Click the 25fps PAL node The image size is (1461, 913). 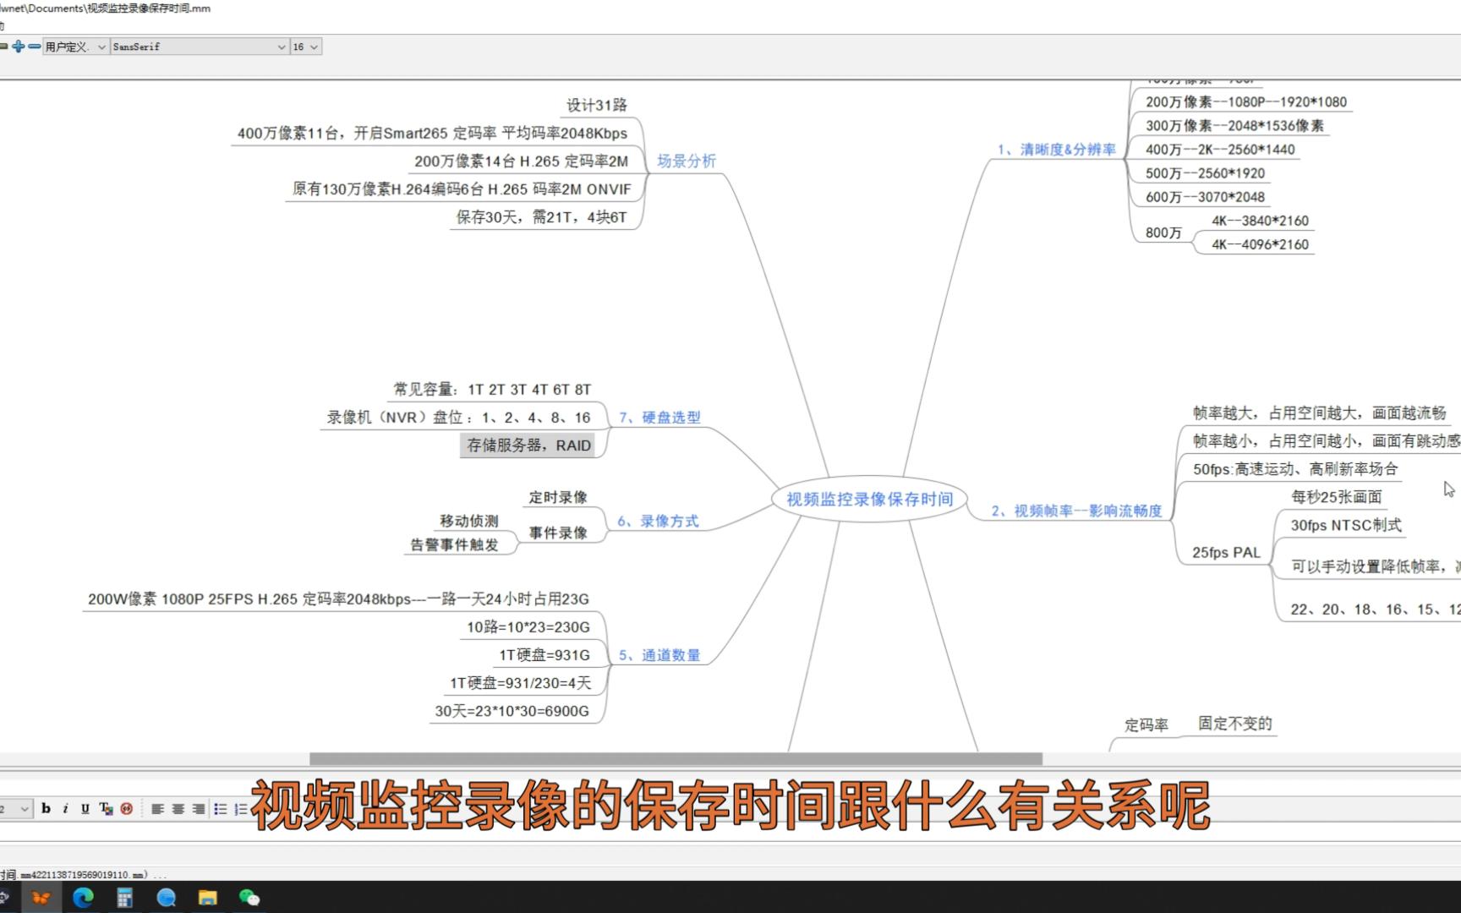(1226, 552)
